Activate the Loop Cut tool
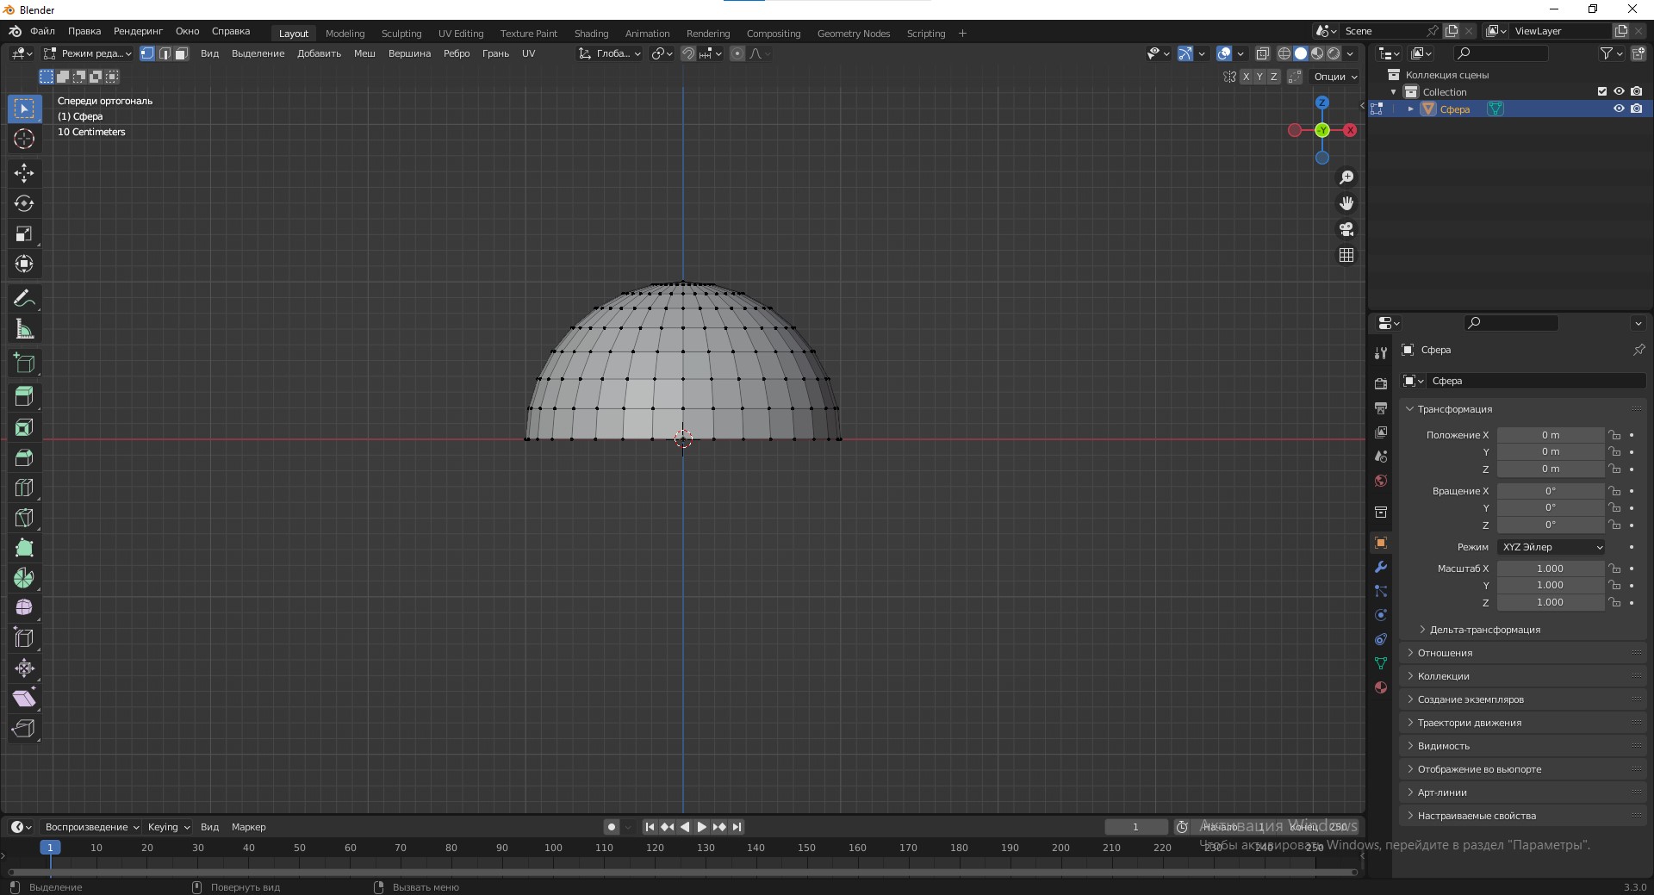This screenshot has height=895, width=1654. (x=24, y=488)
